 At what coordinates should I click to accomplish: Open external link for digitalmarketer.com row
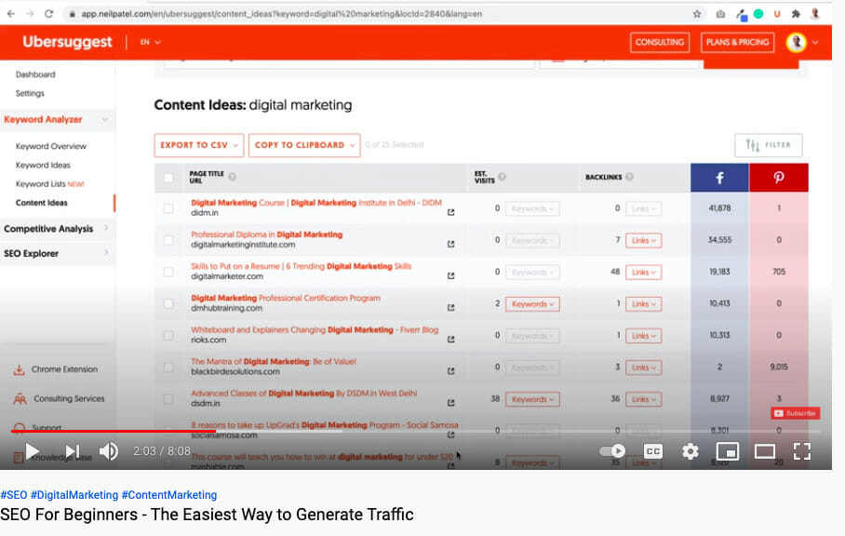(450, 275)
